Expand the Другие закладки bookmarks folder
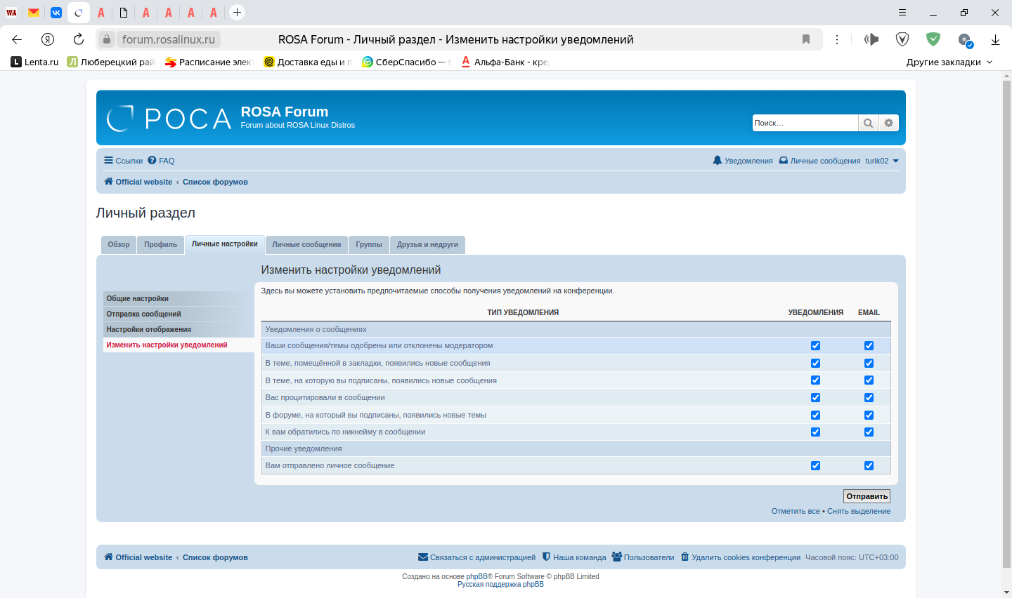 click(949, 62)
